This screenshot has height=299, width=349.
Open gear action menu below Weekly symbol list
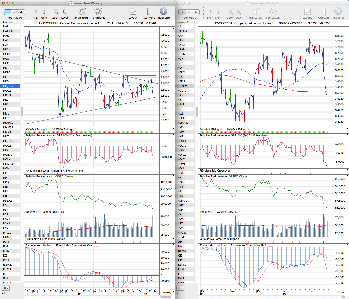pyautogui.click(x=6, y=288)
